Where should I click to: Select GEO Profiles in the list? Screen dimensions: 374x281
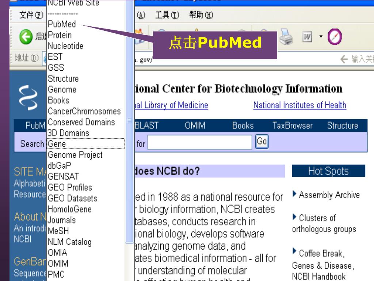70,187
